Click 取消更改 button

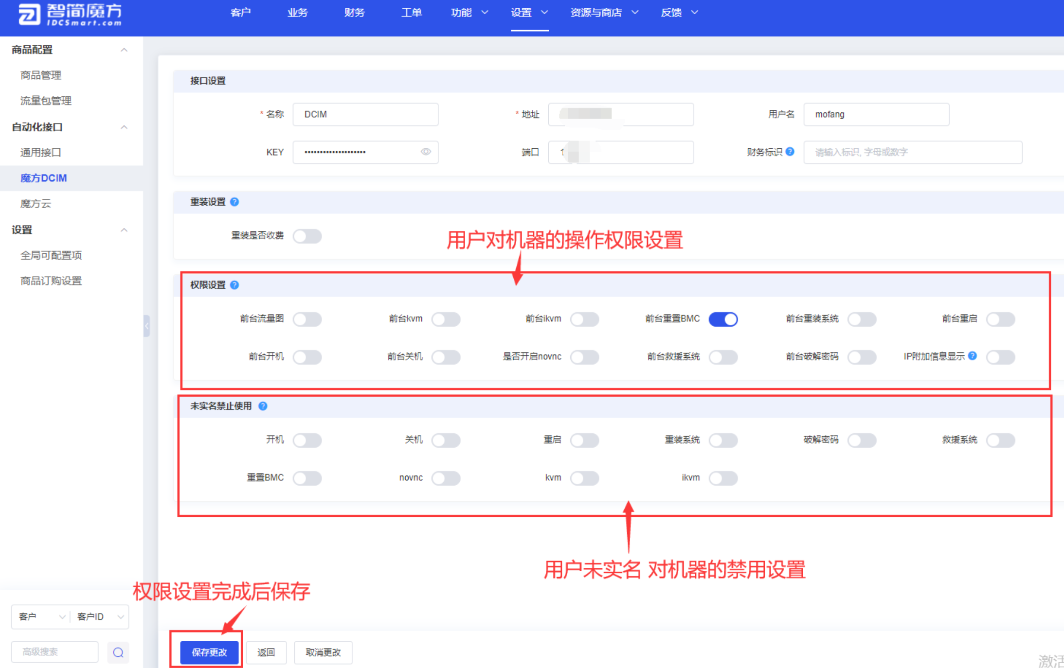point(323,652)
